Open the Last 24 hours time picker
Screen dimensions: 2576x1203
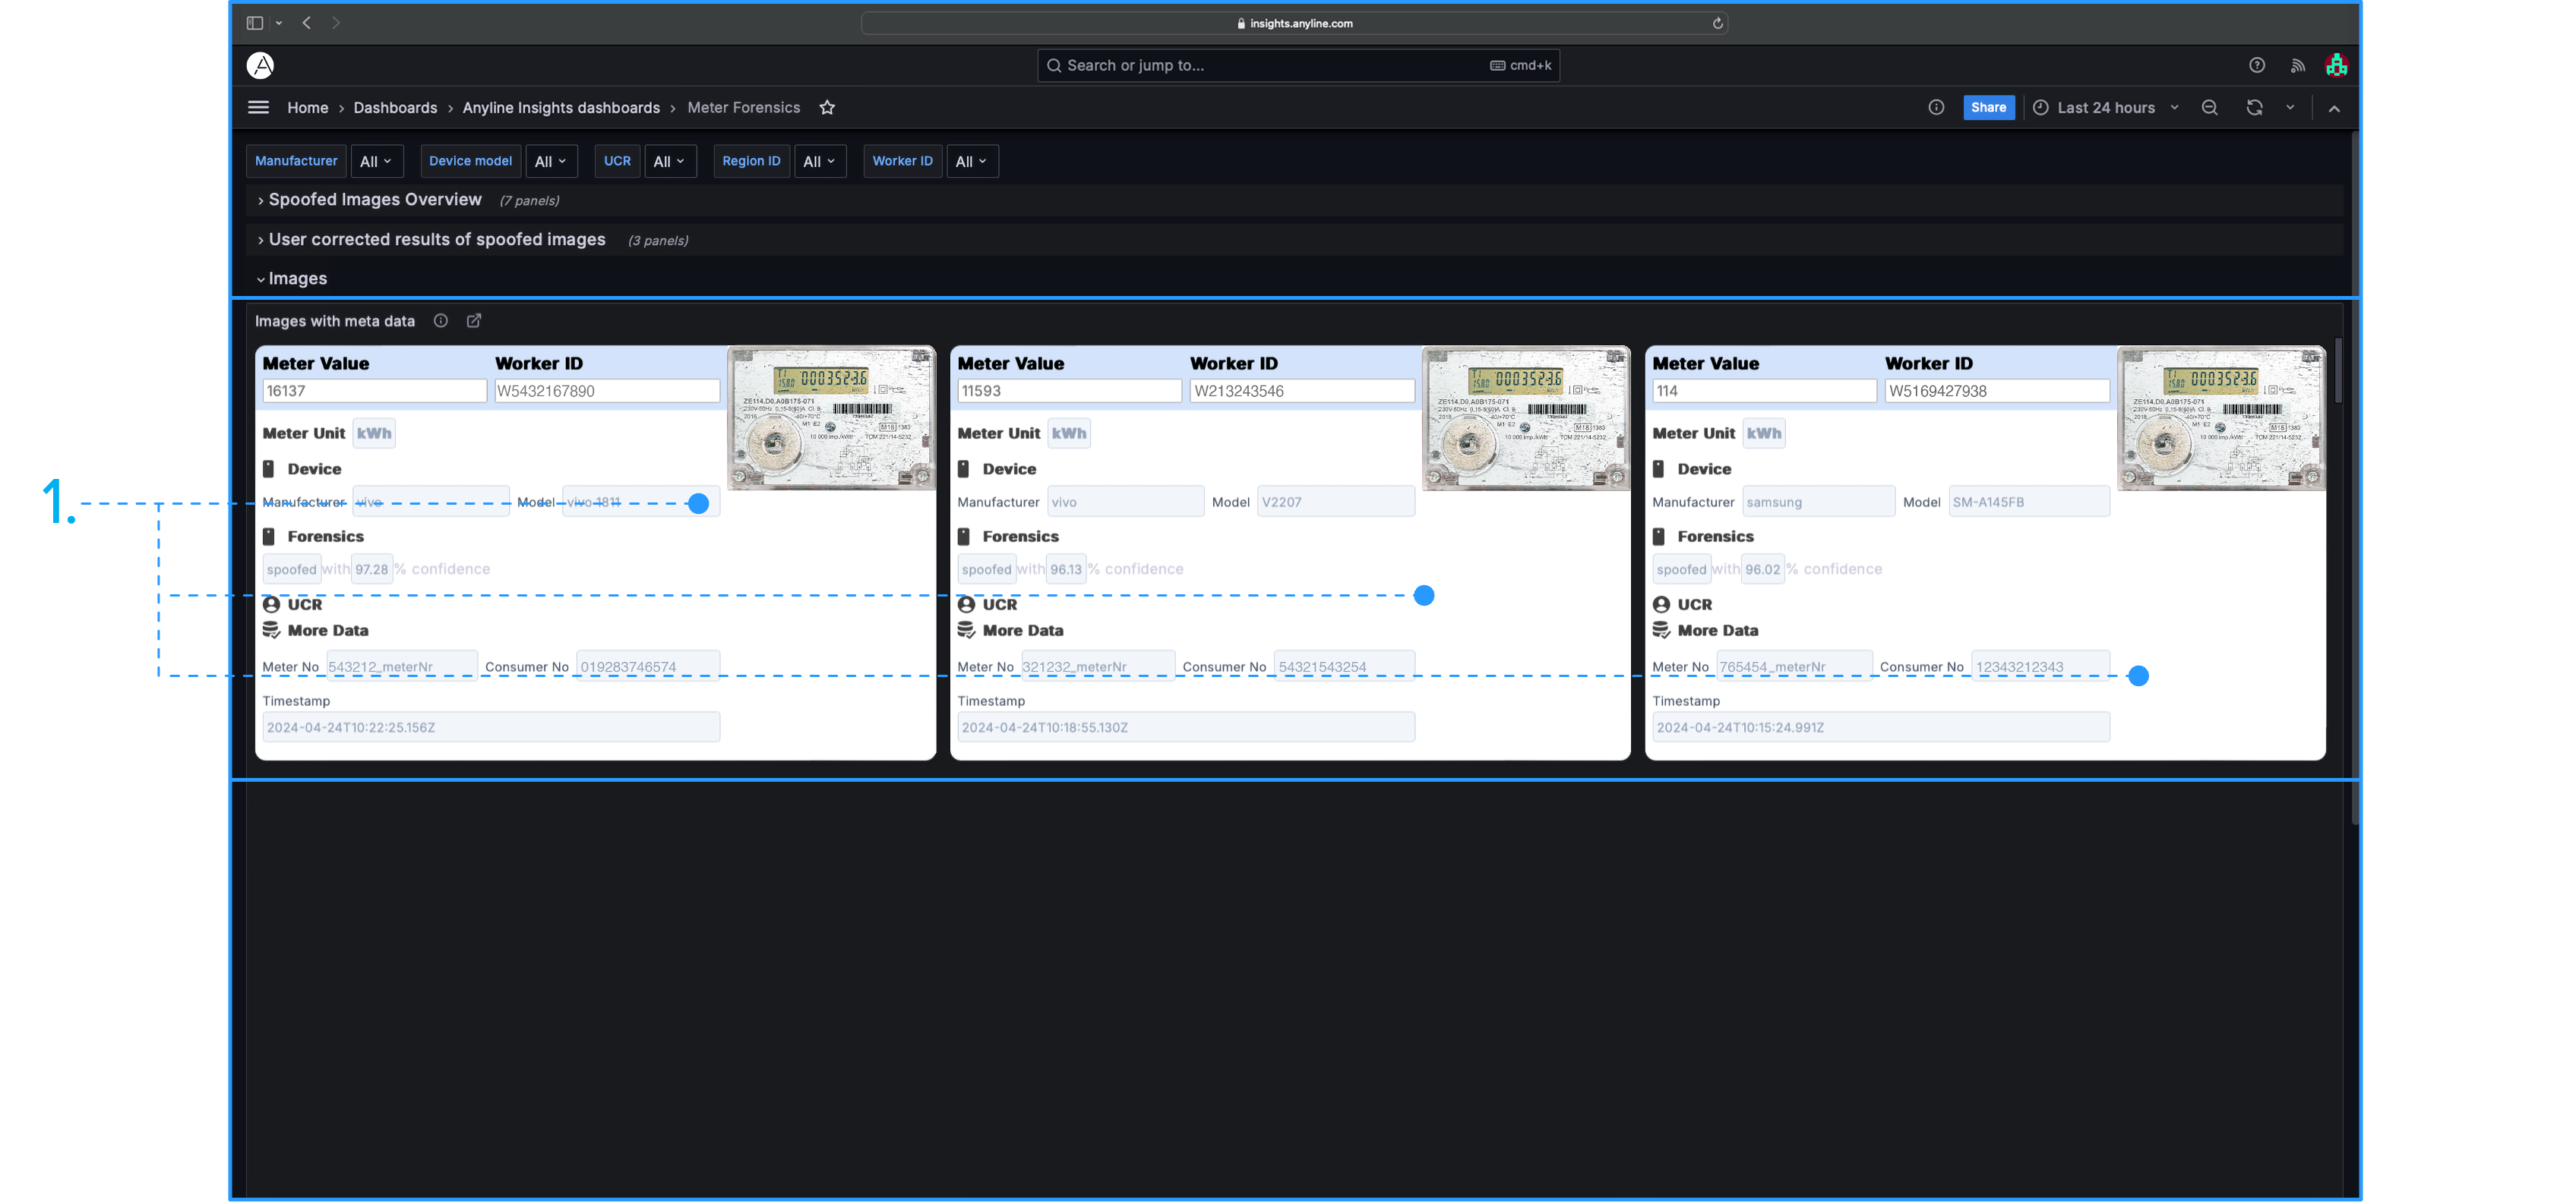2105,108
